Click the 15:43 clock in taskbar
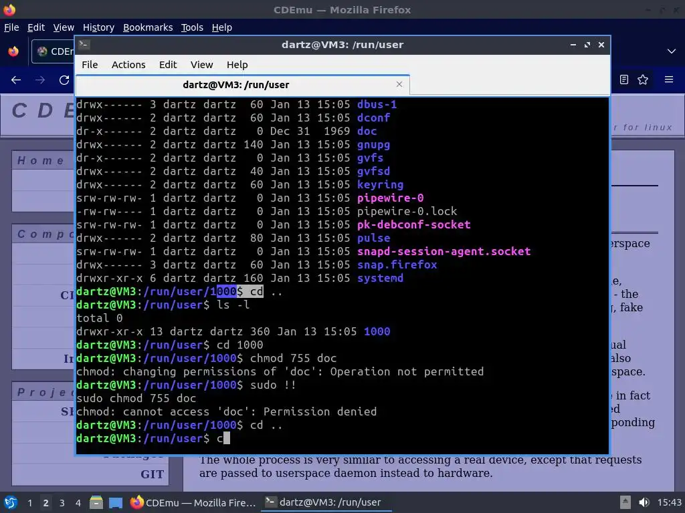 pos(669,502)
